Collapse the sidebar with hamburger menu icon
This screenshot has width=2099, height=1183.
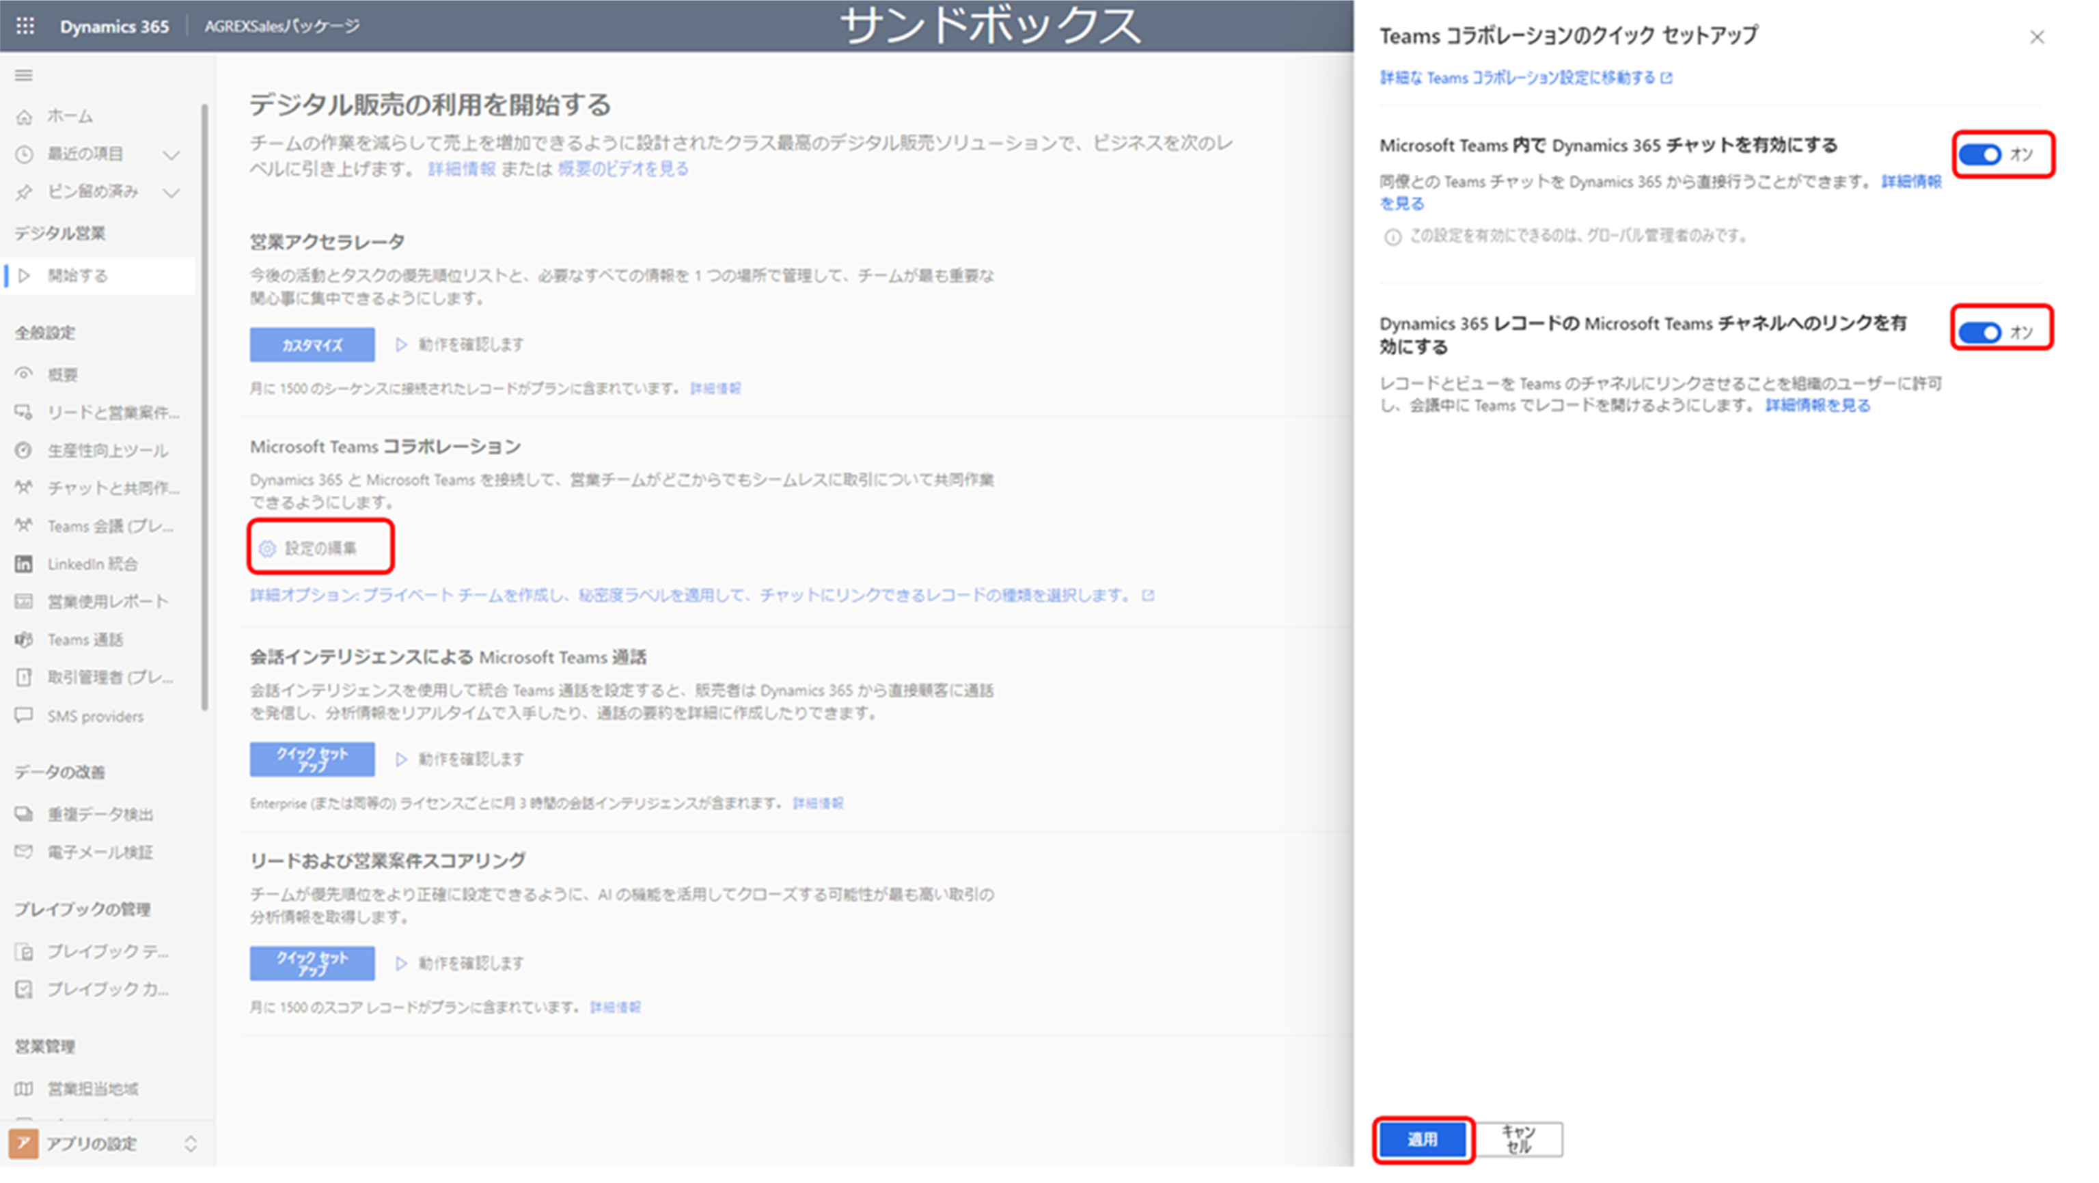24,76
